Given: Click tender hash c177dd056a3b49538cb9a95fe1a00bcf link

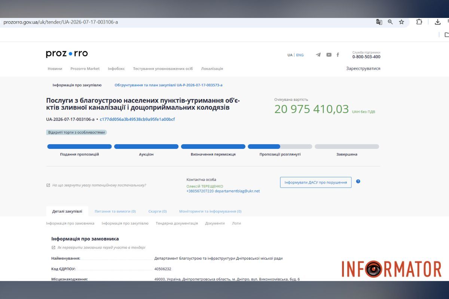Looking at the screenshot, I should (137, 119).
